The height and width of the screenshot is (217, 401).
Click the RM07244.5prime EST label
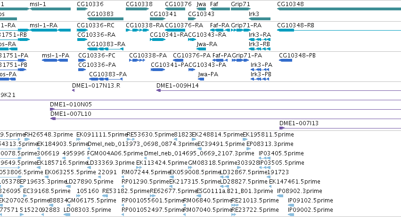point(146,172)
